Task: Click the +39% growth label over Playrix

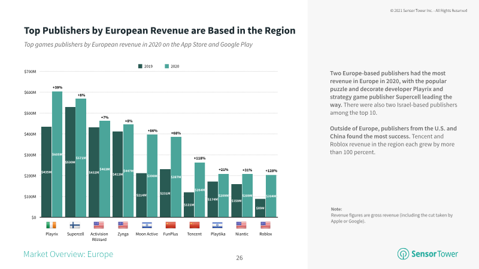Action: coord(57,87)
